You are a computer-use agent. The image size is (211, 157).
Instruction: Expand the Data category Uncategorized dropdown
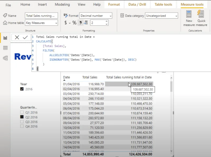161,16
